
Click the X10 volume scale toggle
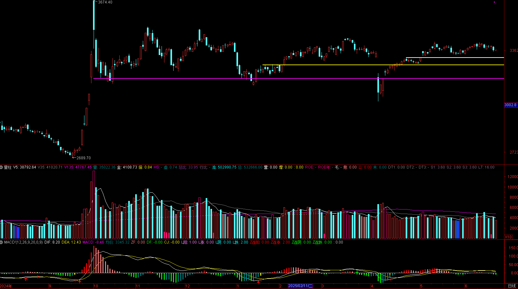point(508,237)
